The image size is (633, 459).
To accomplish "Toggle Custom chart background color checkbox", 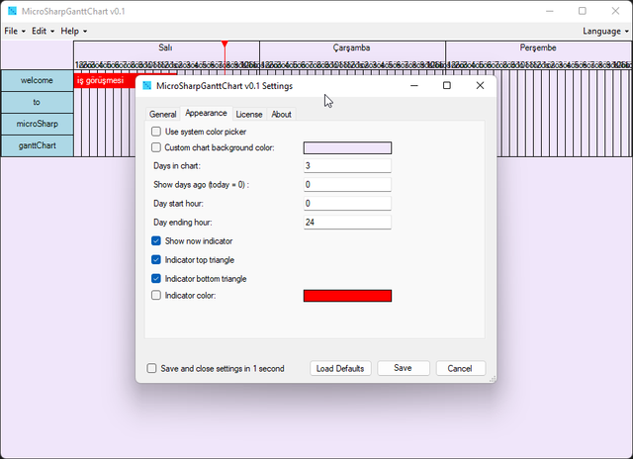I will [x=156, y=147].
